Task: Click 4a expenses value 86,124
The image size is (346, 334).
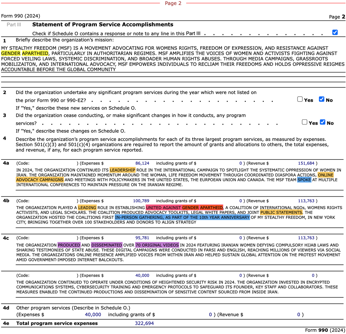Action: click(x=142, y=163)
